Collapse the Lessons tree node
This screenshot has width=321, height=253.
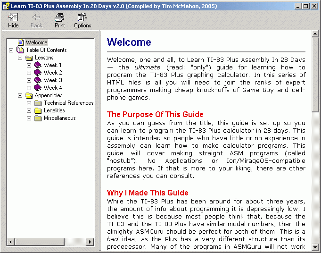point(20,58)
